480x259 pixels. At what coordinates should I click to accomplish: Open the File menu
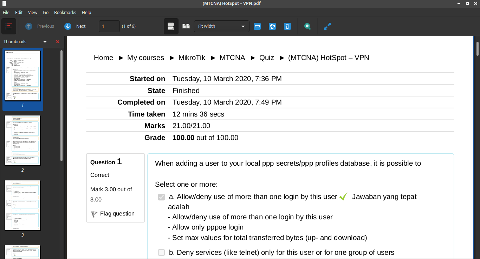[x=6, y=12]
